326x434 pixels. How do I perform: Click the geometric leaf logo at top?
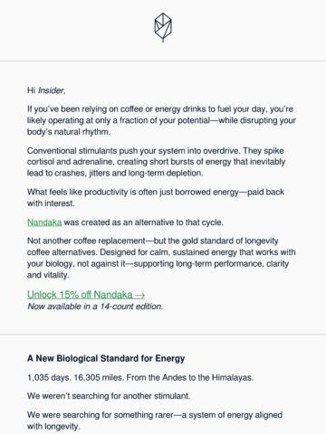tap(163, 27)
